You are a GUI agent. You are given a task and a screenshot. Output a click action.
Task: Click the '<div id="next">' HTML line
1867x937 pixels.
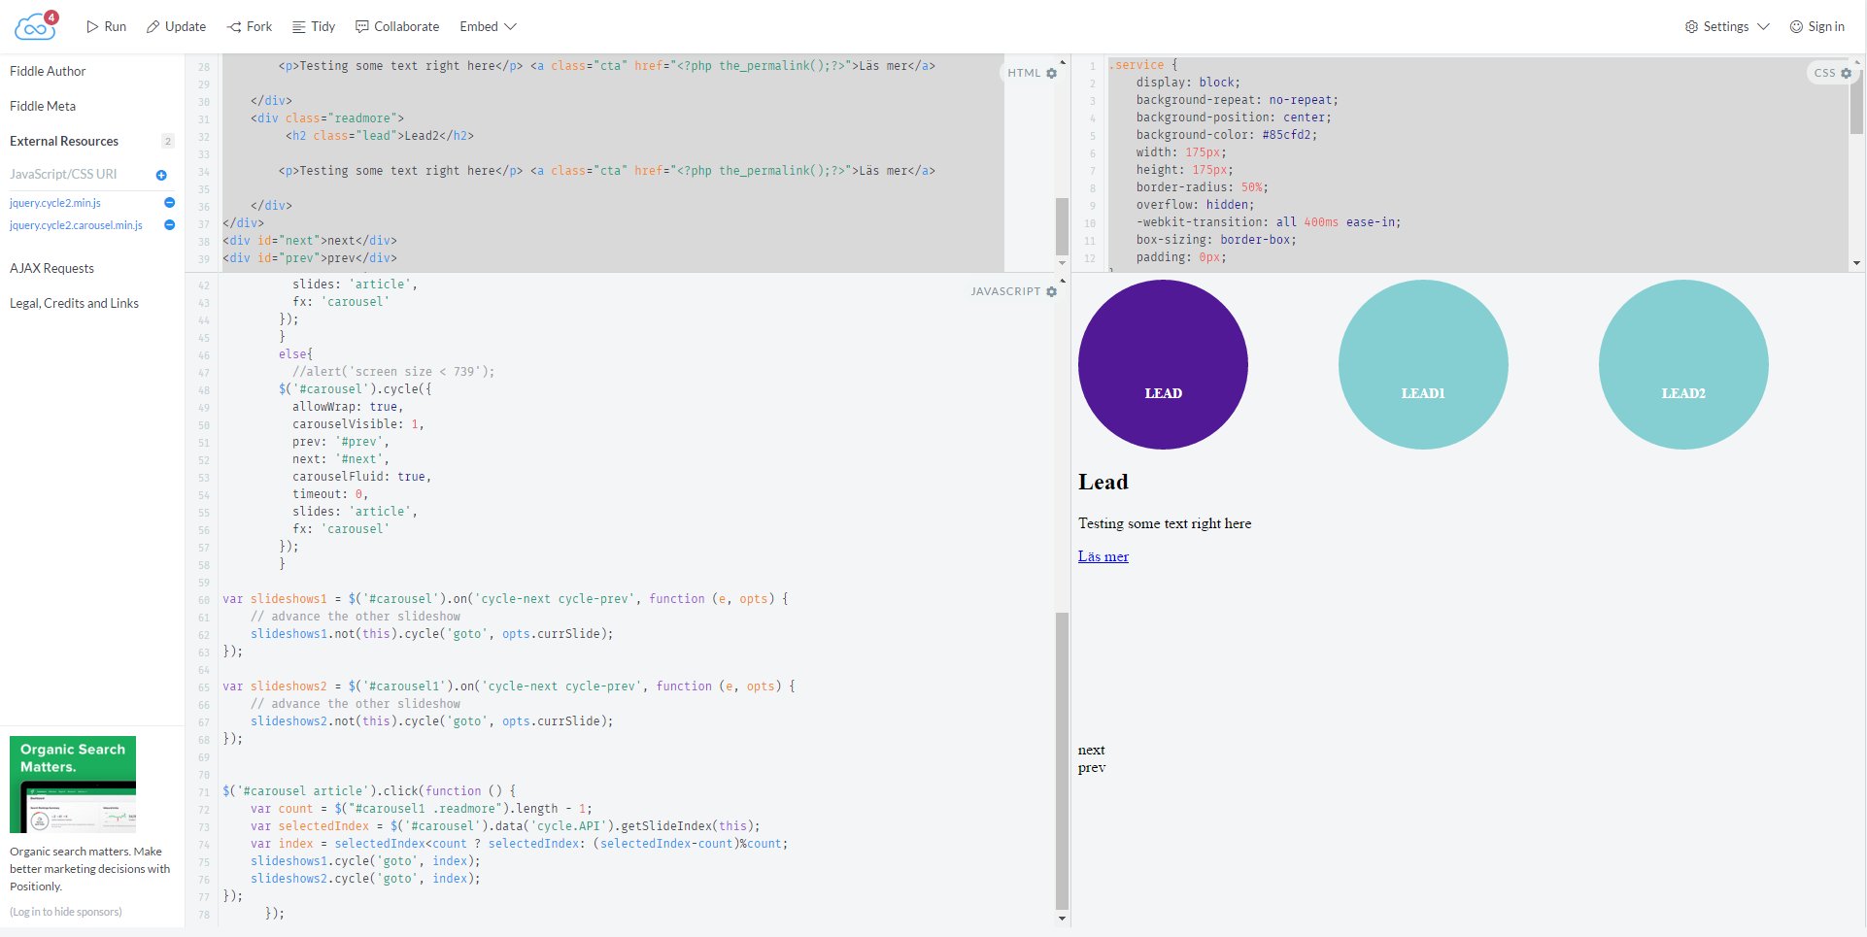coord(310,241)
